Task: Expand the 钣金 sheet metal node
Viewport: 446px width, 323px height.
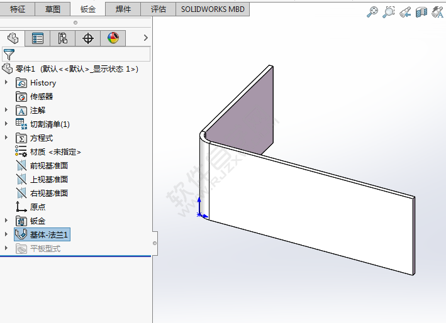Action: (6, 220)
